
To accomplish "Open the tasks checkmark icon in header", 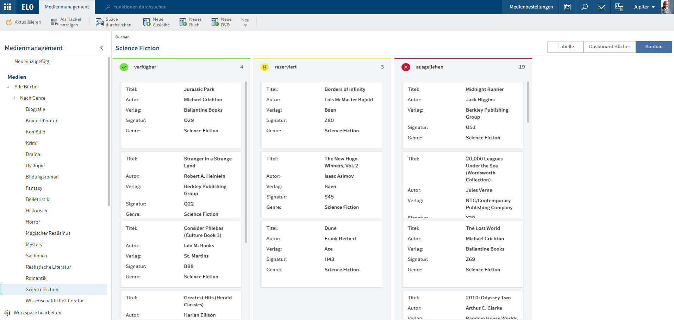I will coord(602,7).
